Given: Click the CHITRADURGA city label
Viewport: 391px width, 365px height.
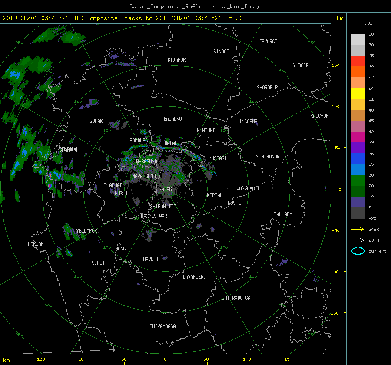Looking at the screenshot, I should click(x=236, y=298).
